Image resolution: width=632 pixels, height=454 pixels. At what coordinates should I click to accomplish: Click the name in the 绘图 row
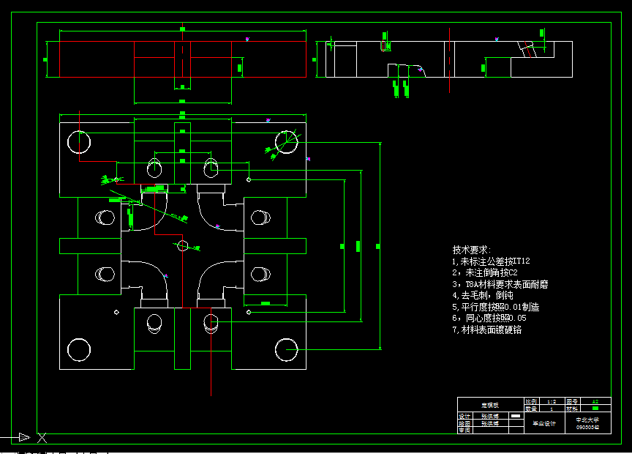tap(489, 423)
